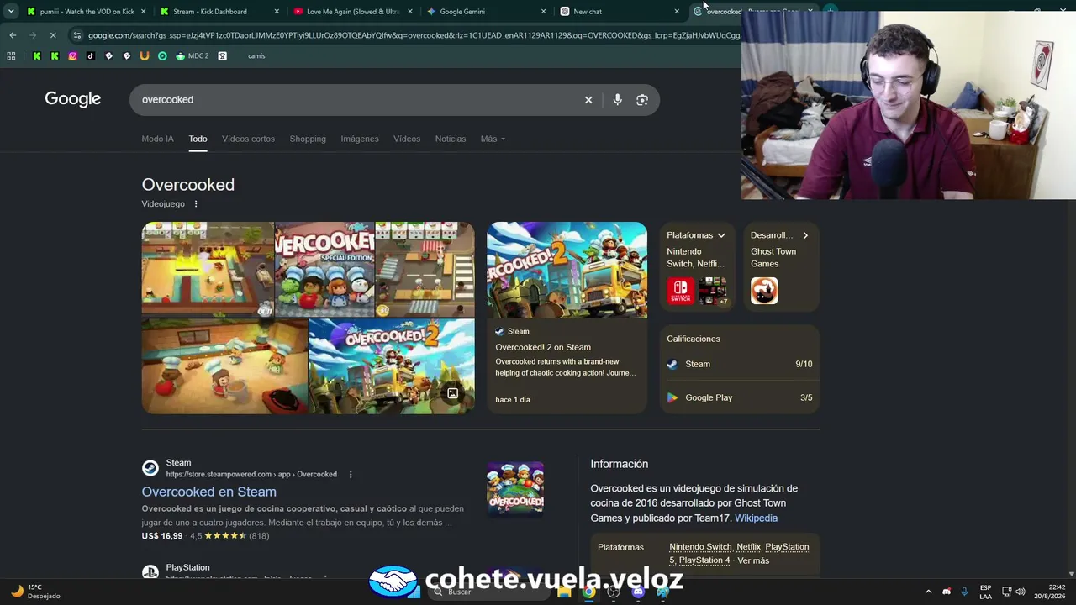Stop loading the current page
Screen dimensions: 1076x605
[52, 35]
